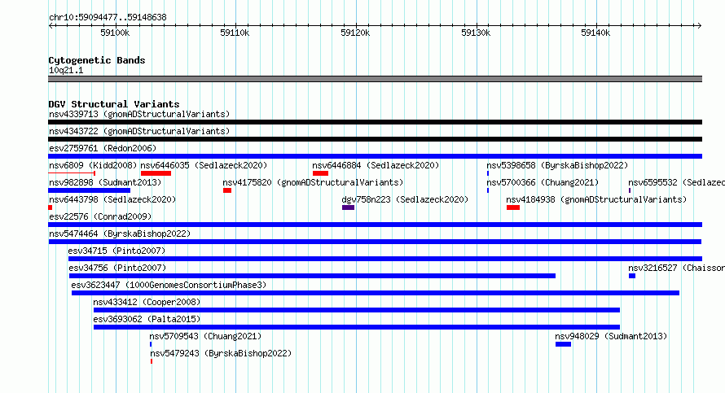Click the 59120k ruler tick label
Screen dimensions: 725x393
click(x=355, y=33)
